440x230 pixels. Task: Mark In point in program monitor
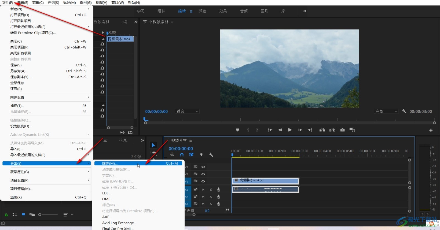[x=248, y=130]
